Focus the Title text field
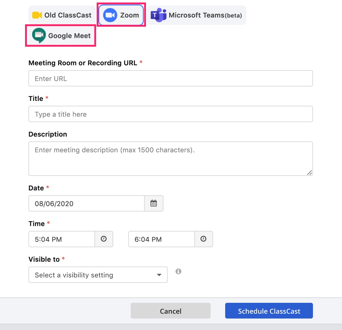This screenshot has width=342, height=330. pyautogui.click(x=171, y=114)
